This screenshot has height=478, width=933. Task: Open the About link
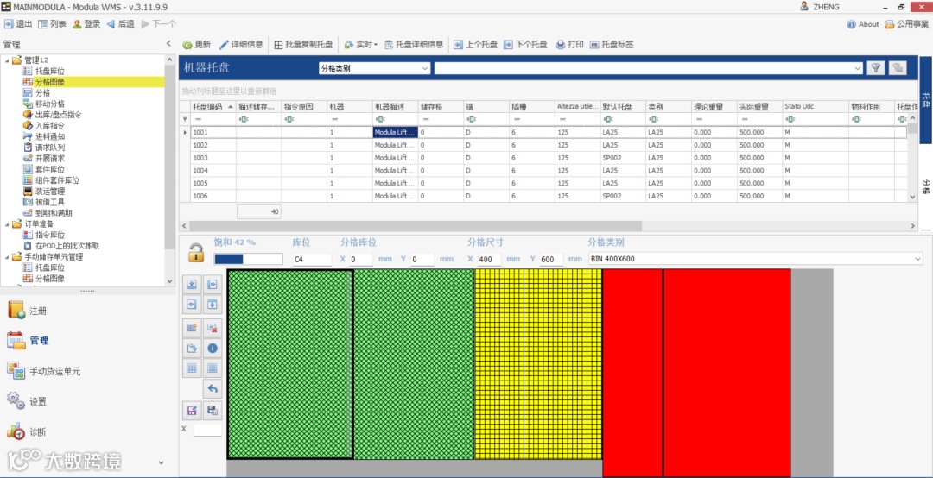863,24
